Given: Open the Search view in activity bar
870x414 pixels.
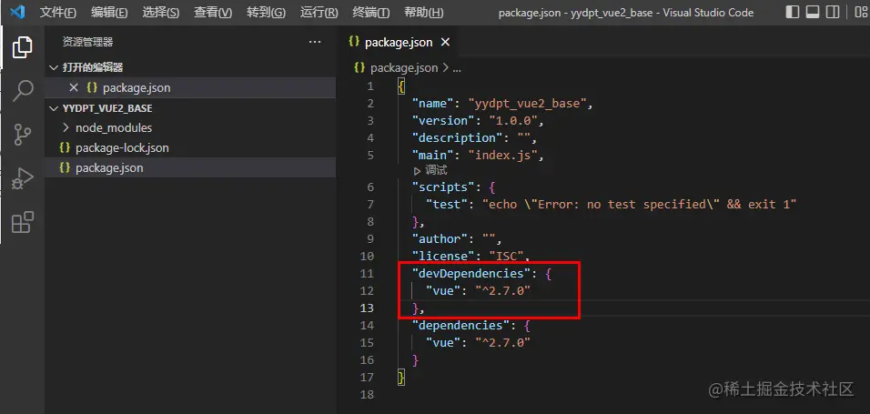Looking at the screenshot, I should pyautogui.click(x=22, y=90).
